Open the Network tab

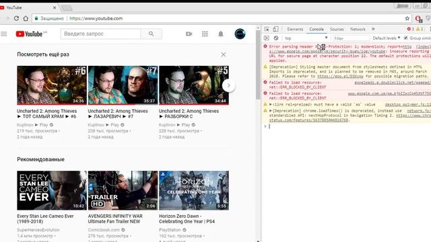pos(358,29)
